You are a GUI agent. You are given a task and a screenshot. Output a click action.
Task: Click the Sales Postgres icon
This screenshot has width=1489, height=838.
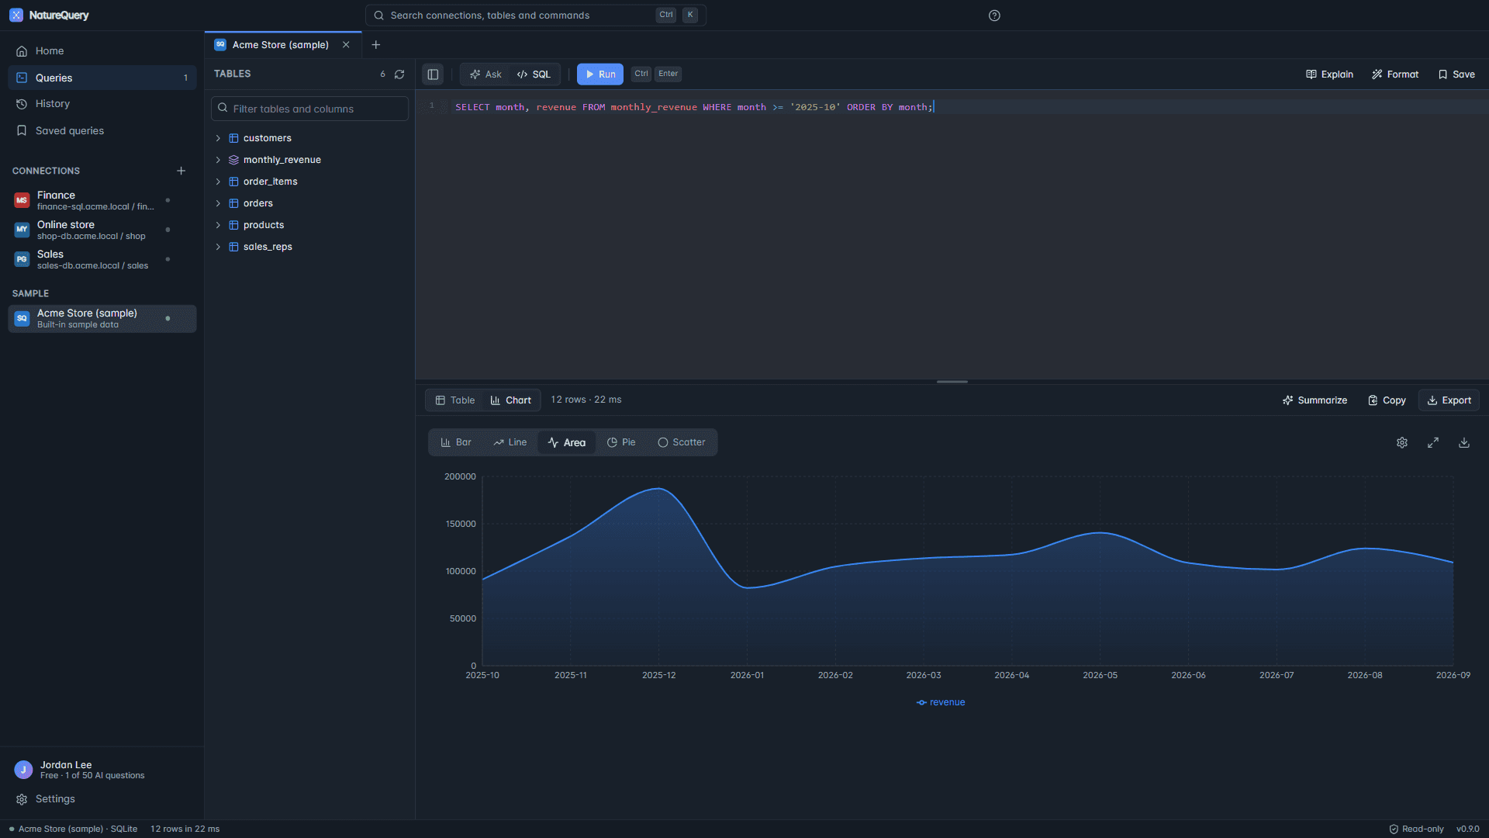click(22, 259)
